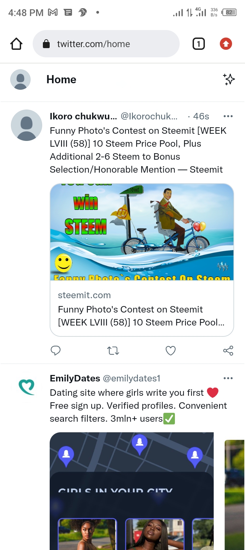Tap the sparkle top tweets icon

point(229,79)
